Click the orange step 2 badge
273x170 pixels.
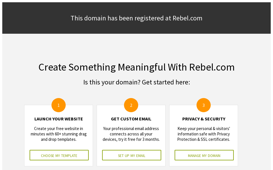coord(131,105)
